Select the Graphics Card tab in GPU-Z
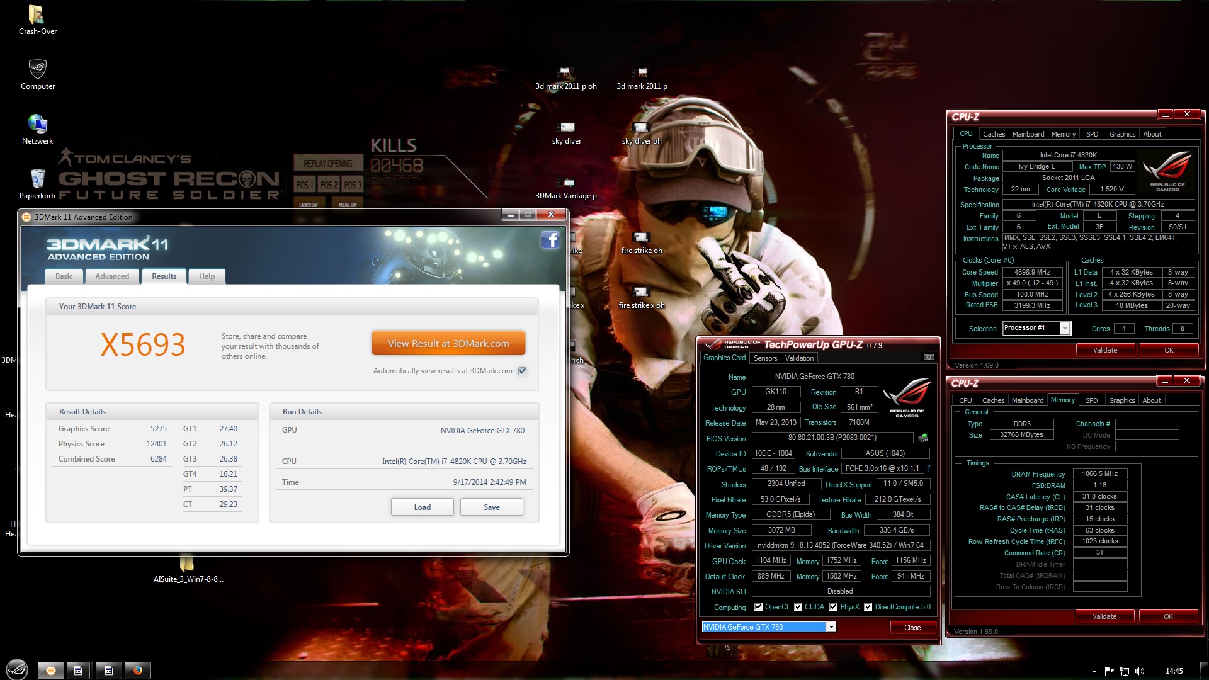This screenshot has height=680, width=1209. (724, 358)
